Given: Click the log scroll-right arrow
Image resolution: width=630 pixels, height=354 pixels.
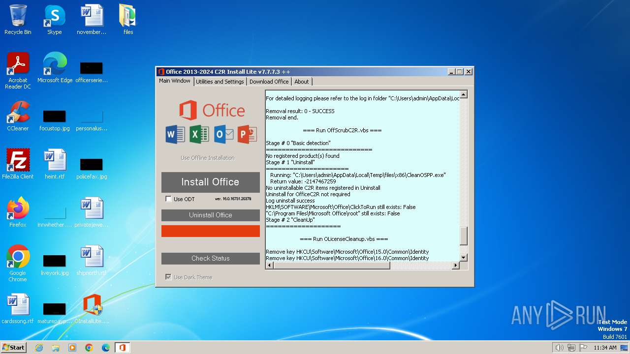Looking at the screenshot, I should (x=456, y=265).
